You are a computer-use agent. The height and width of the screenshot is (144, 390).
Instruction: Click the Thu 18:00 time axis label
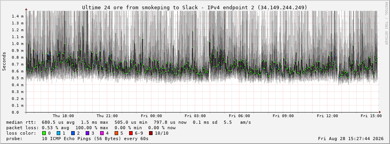(63, 116)
